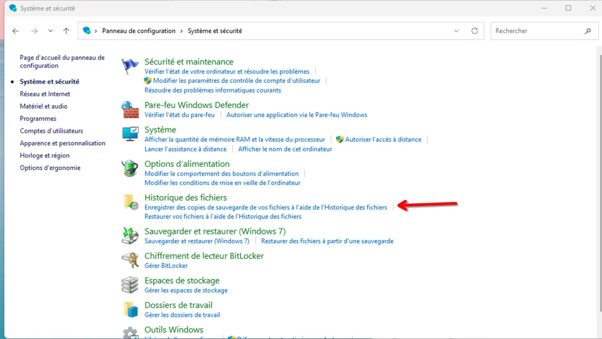Viewport: 602px width, 339px height.
Task: Open Matériel et audio category
Action: click(x=43, y=106)
